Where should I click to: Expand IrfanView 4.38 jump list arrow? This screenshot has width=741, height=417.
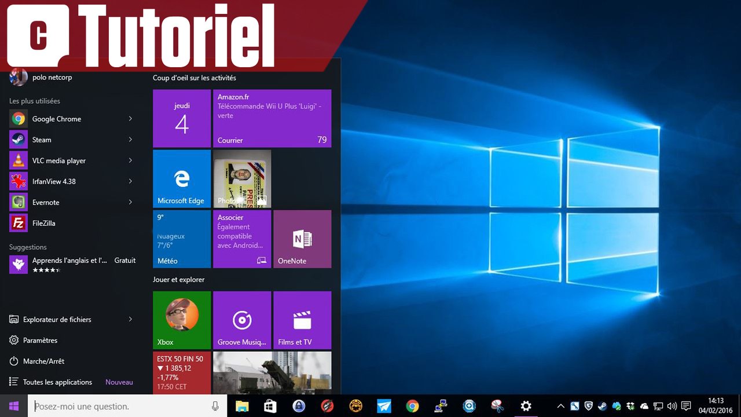click(x=130, y=181)
